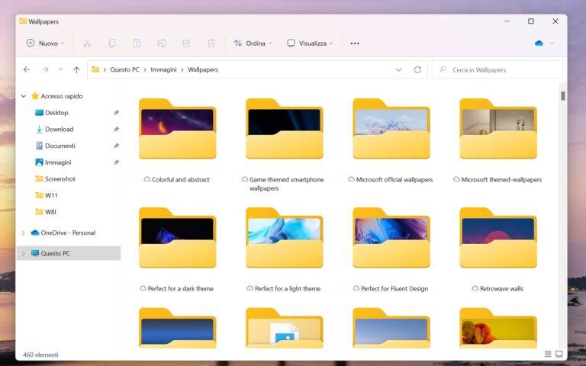
Task: Switch to large thumbnails view icon
Action: point(559,354)
